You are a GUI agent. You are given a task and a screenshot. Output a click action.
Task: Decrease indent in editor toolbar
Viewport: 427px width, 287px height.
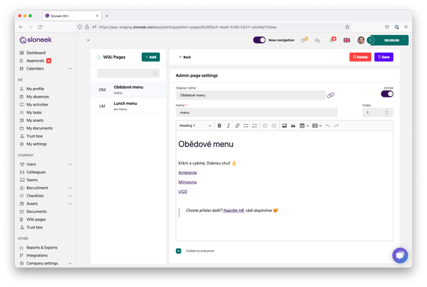(265, 125)
